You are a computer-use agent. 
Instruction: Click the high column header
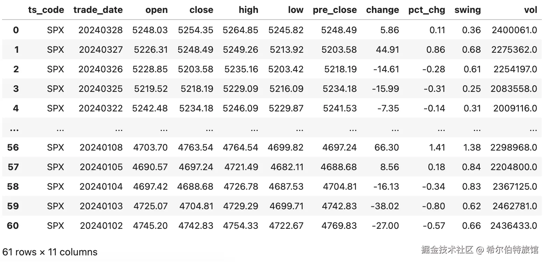(249, 10)
